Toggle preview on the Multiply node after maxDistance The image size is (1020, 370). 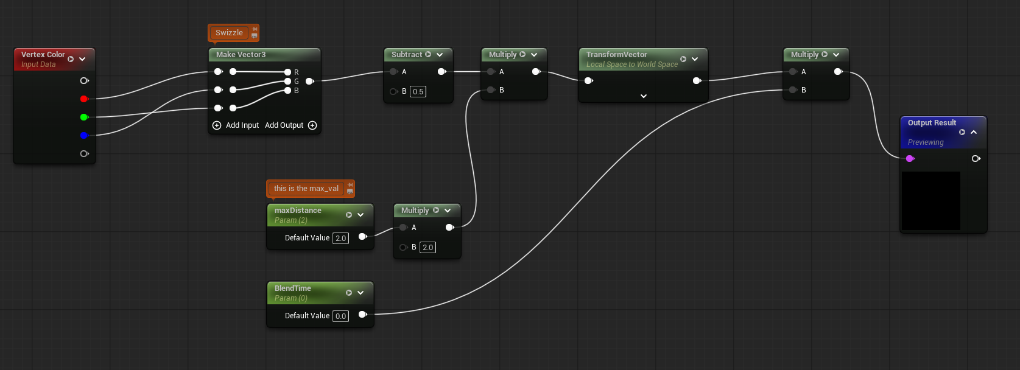pyautogui.click(x=436, y=210)
